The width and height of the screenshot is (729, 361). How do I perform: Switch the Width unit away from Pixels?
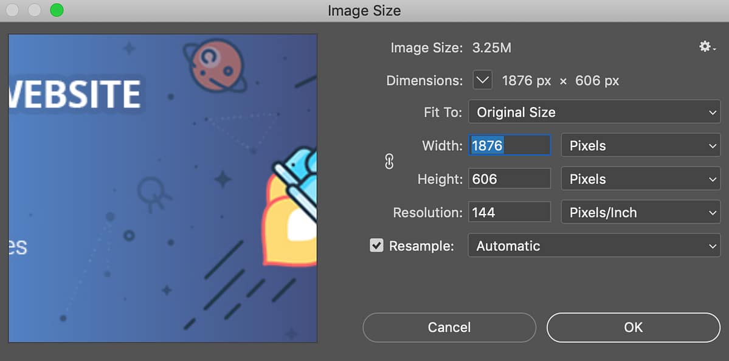(640, 145)
